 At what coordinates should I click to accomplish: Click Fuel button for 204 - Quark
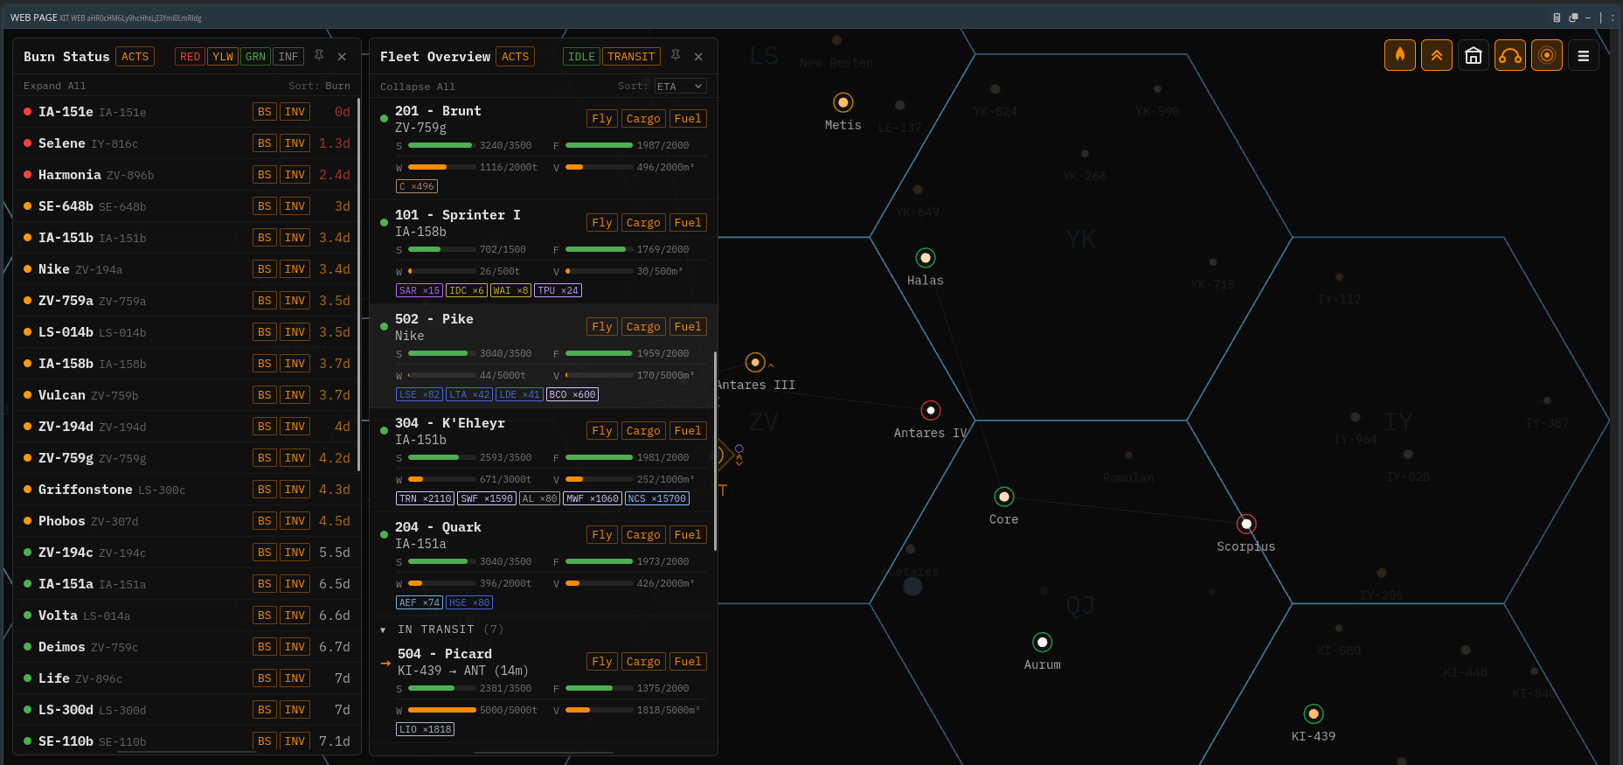(x=688, y=535)
